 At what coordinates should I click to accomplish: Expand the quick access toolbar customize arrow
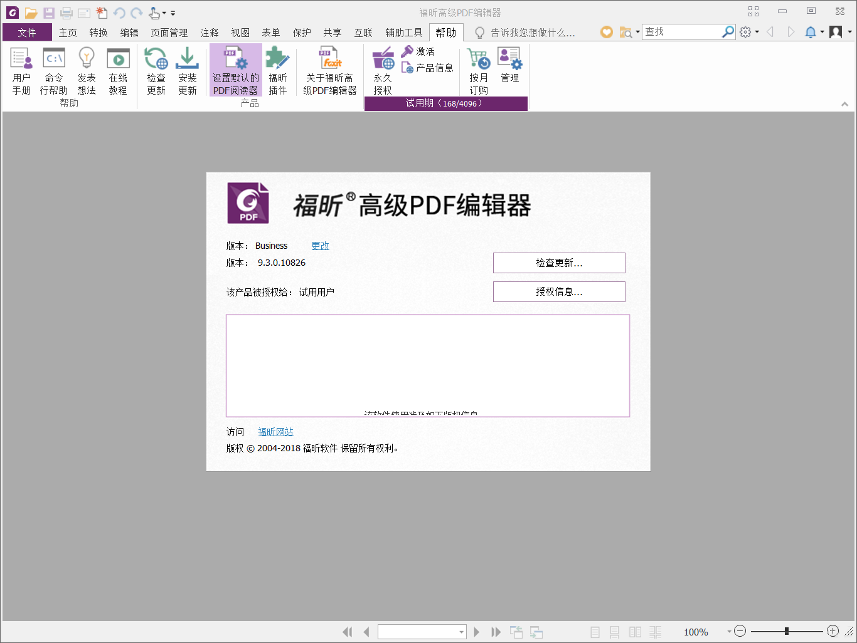click(173, 13)
